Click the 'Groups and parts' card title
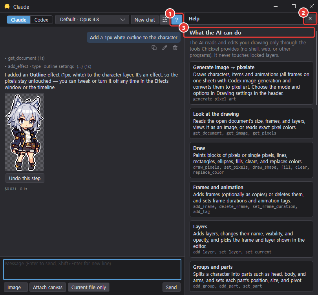318x295 pixels. click(x=213, y=267)
